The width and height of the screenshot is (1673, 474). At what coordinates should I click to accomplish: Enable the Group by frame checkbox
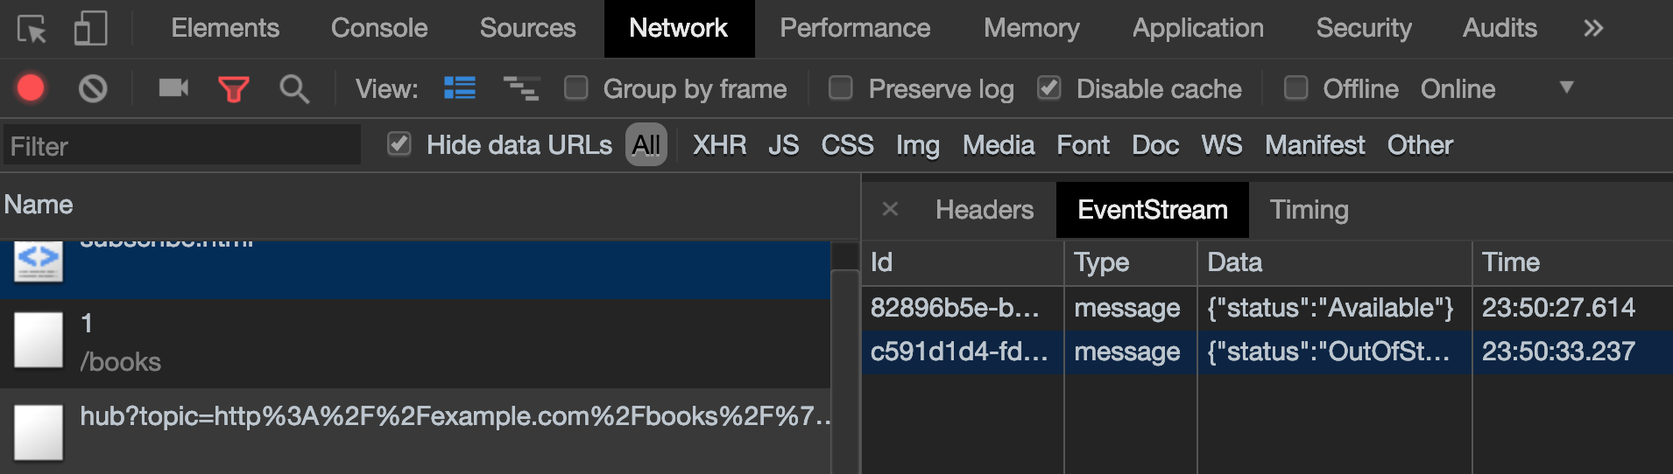575,88
